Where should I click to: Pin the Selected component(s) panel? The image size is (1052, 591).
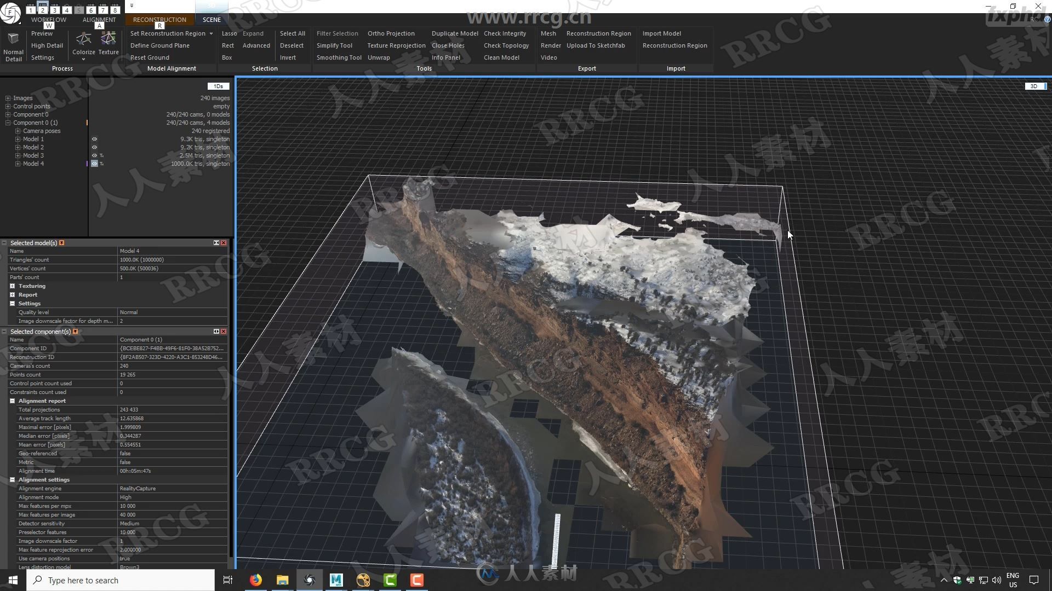point(76,332)
